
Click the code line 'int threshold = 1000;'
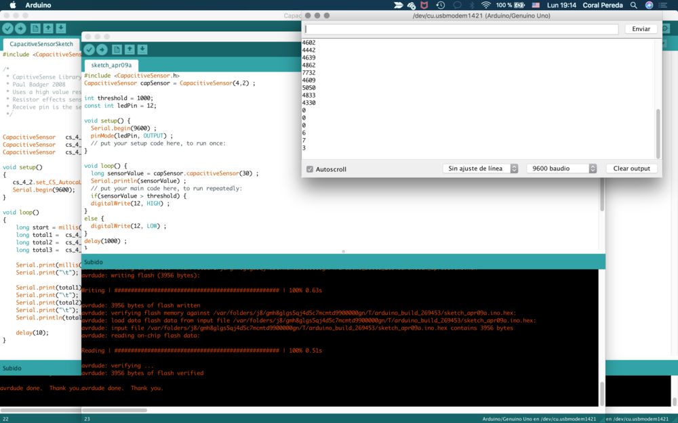[x=119, y=98]
